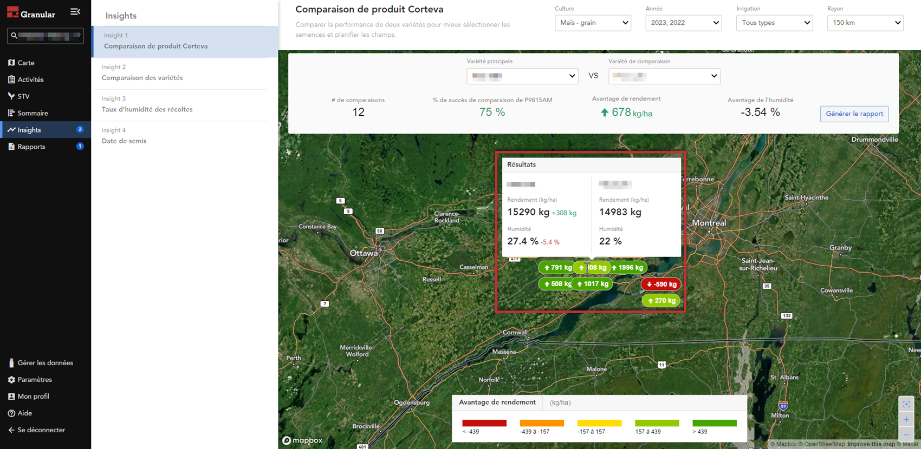Viewport: 921px width, 449px height.
Task: Open Paramètres settings
Action: [x=35, y=380]
